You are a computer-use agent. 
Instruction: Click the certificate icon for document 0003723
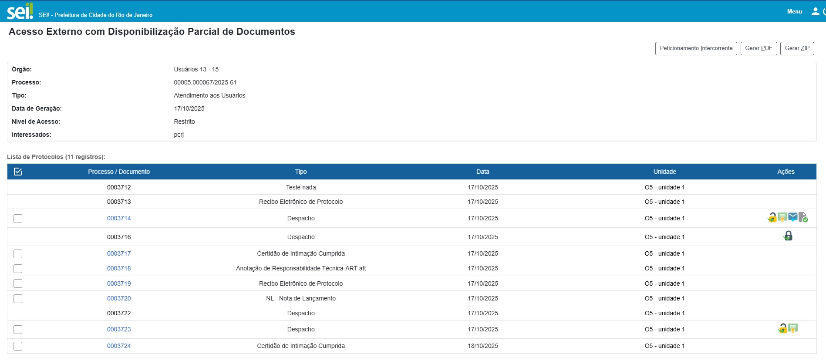click(793, 329)
